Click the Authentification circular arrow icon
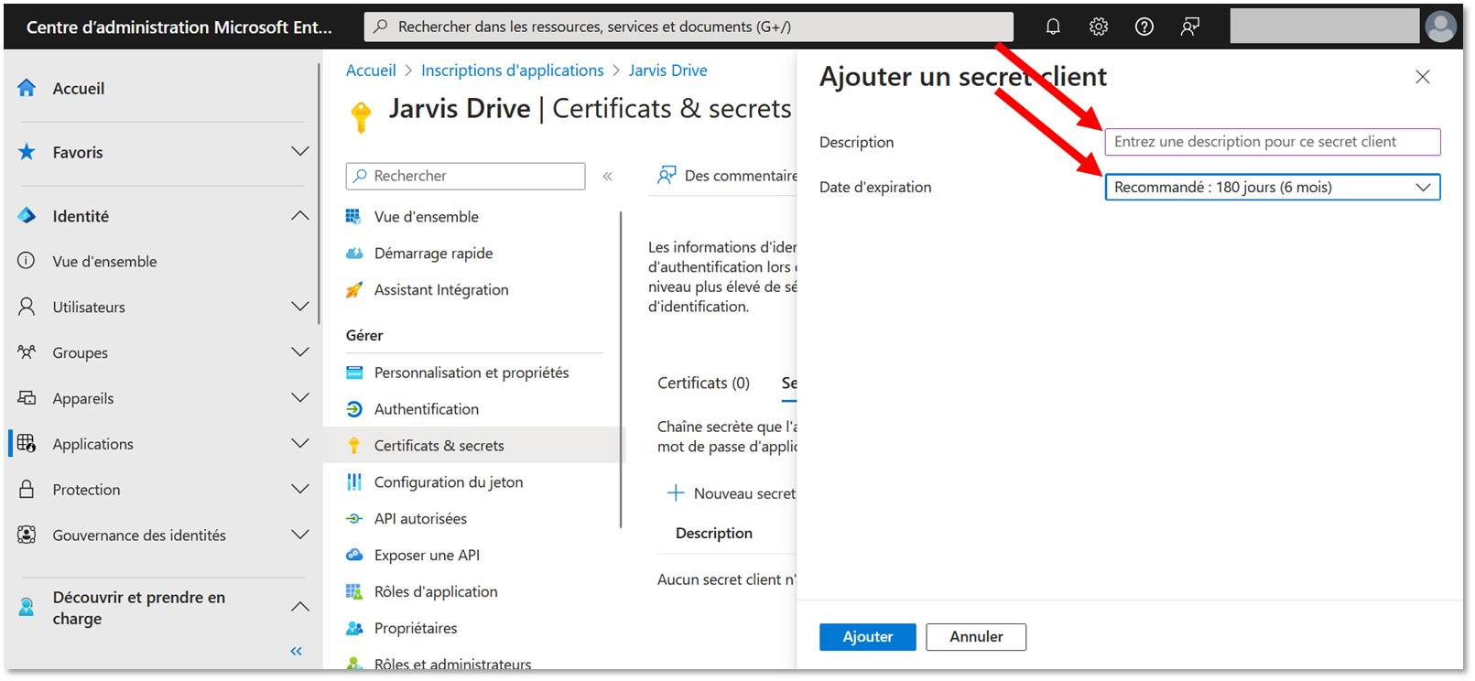The height and width of the screenshot is (681, 1475). point(354,409)
